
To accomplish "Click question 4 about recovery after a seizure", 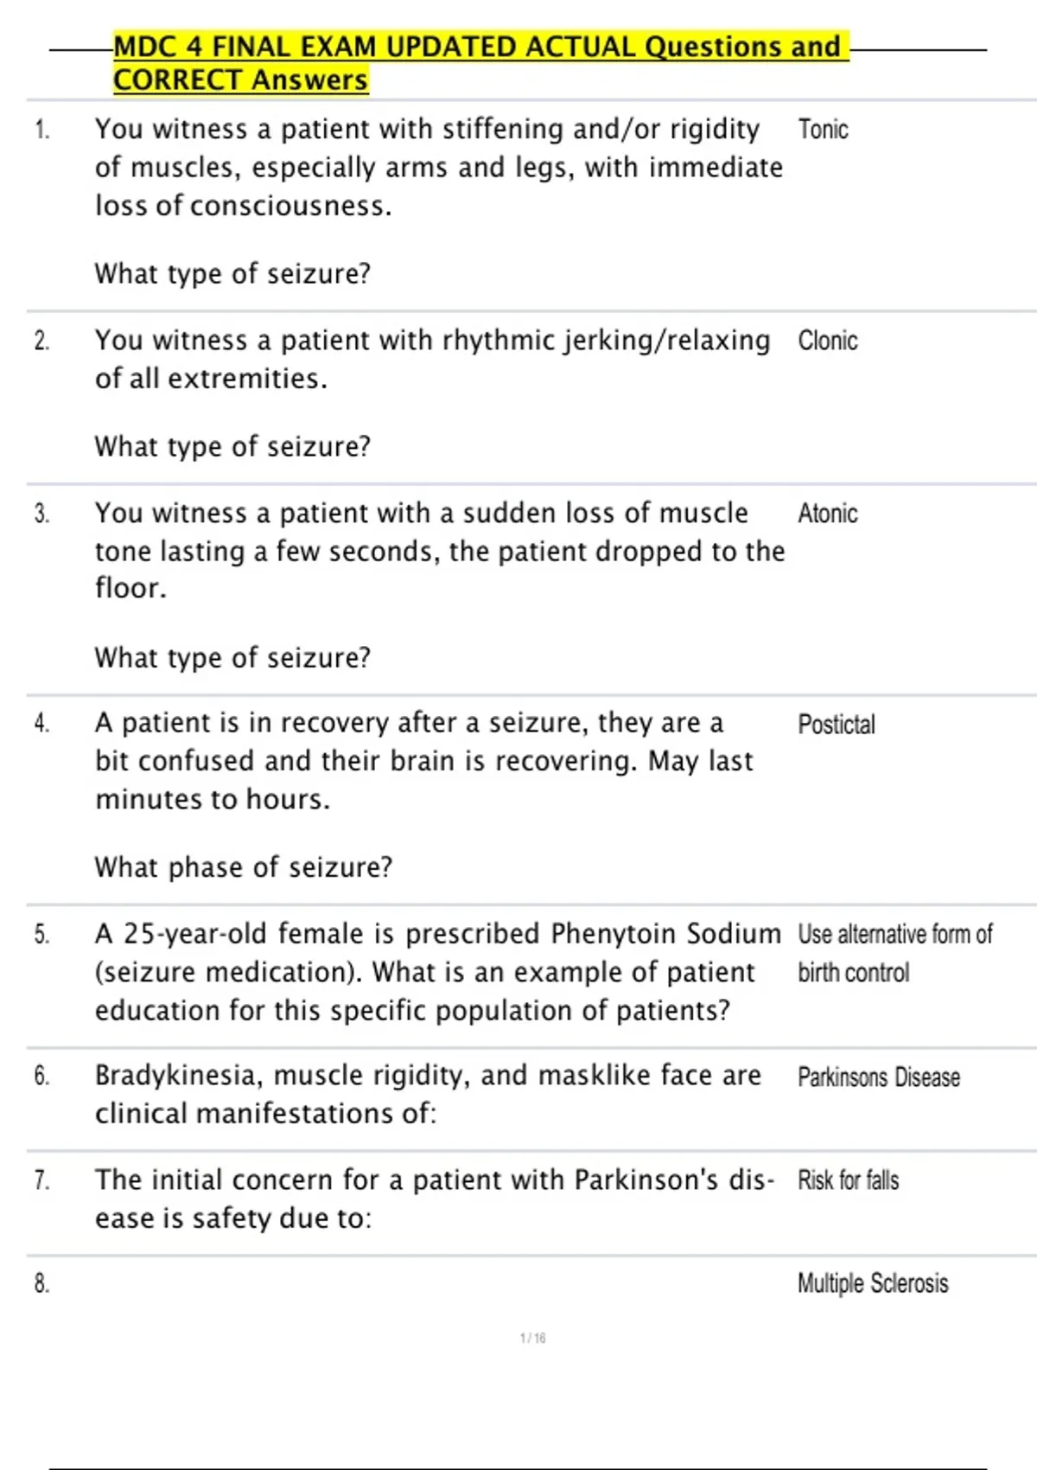I will (423, 761).
